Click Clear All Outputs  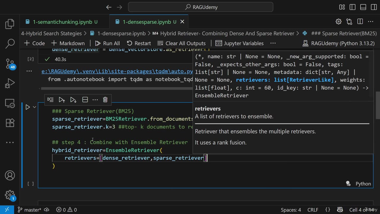[x=181, y=43]
